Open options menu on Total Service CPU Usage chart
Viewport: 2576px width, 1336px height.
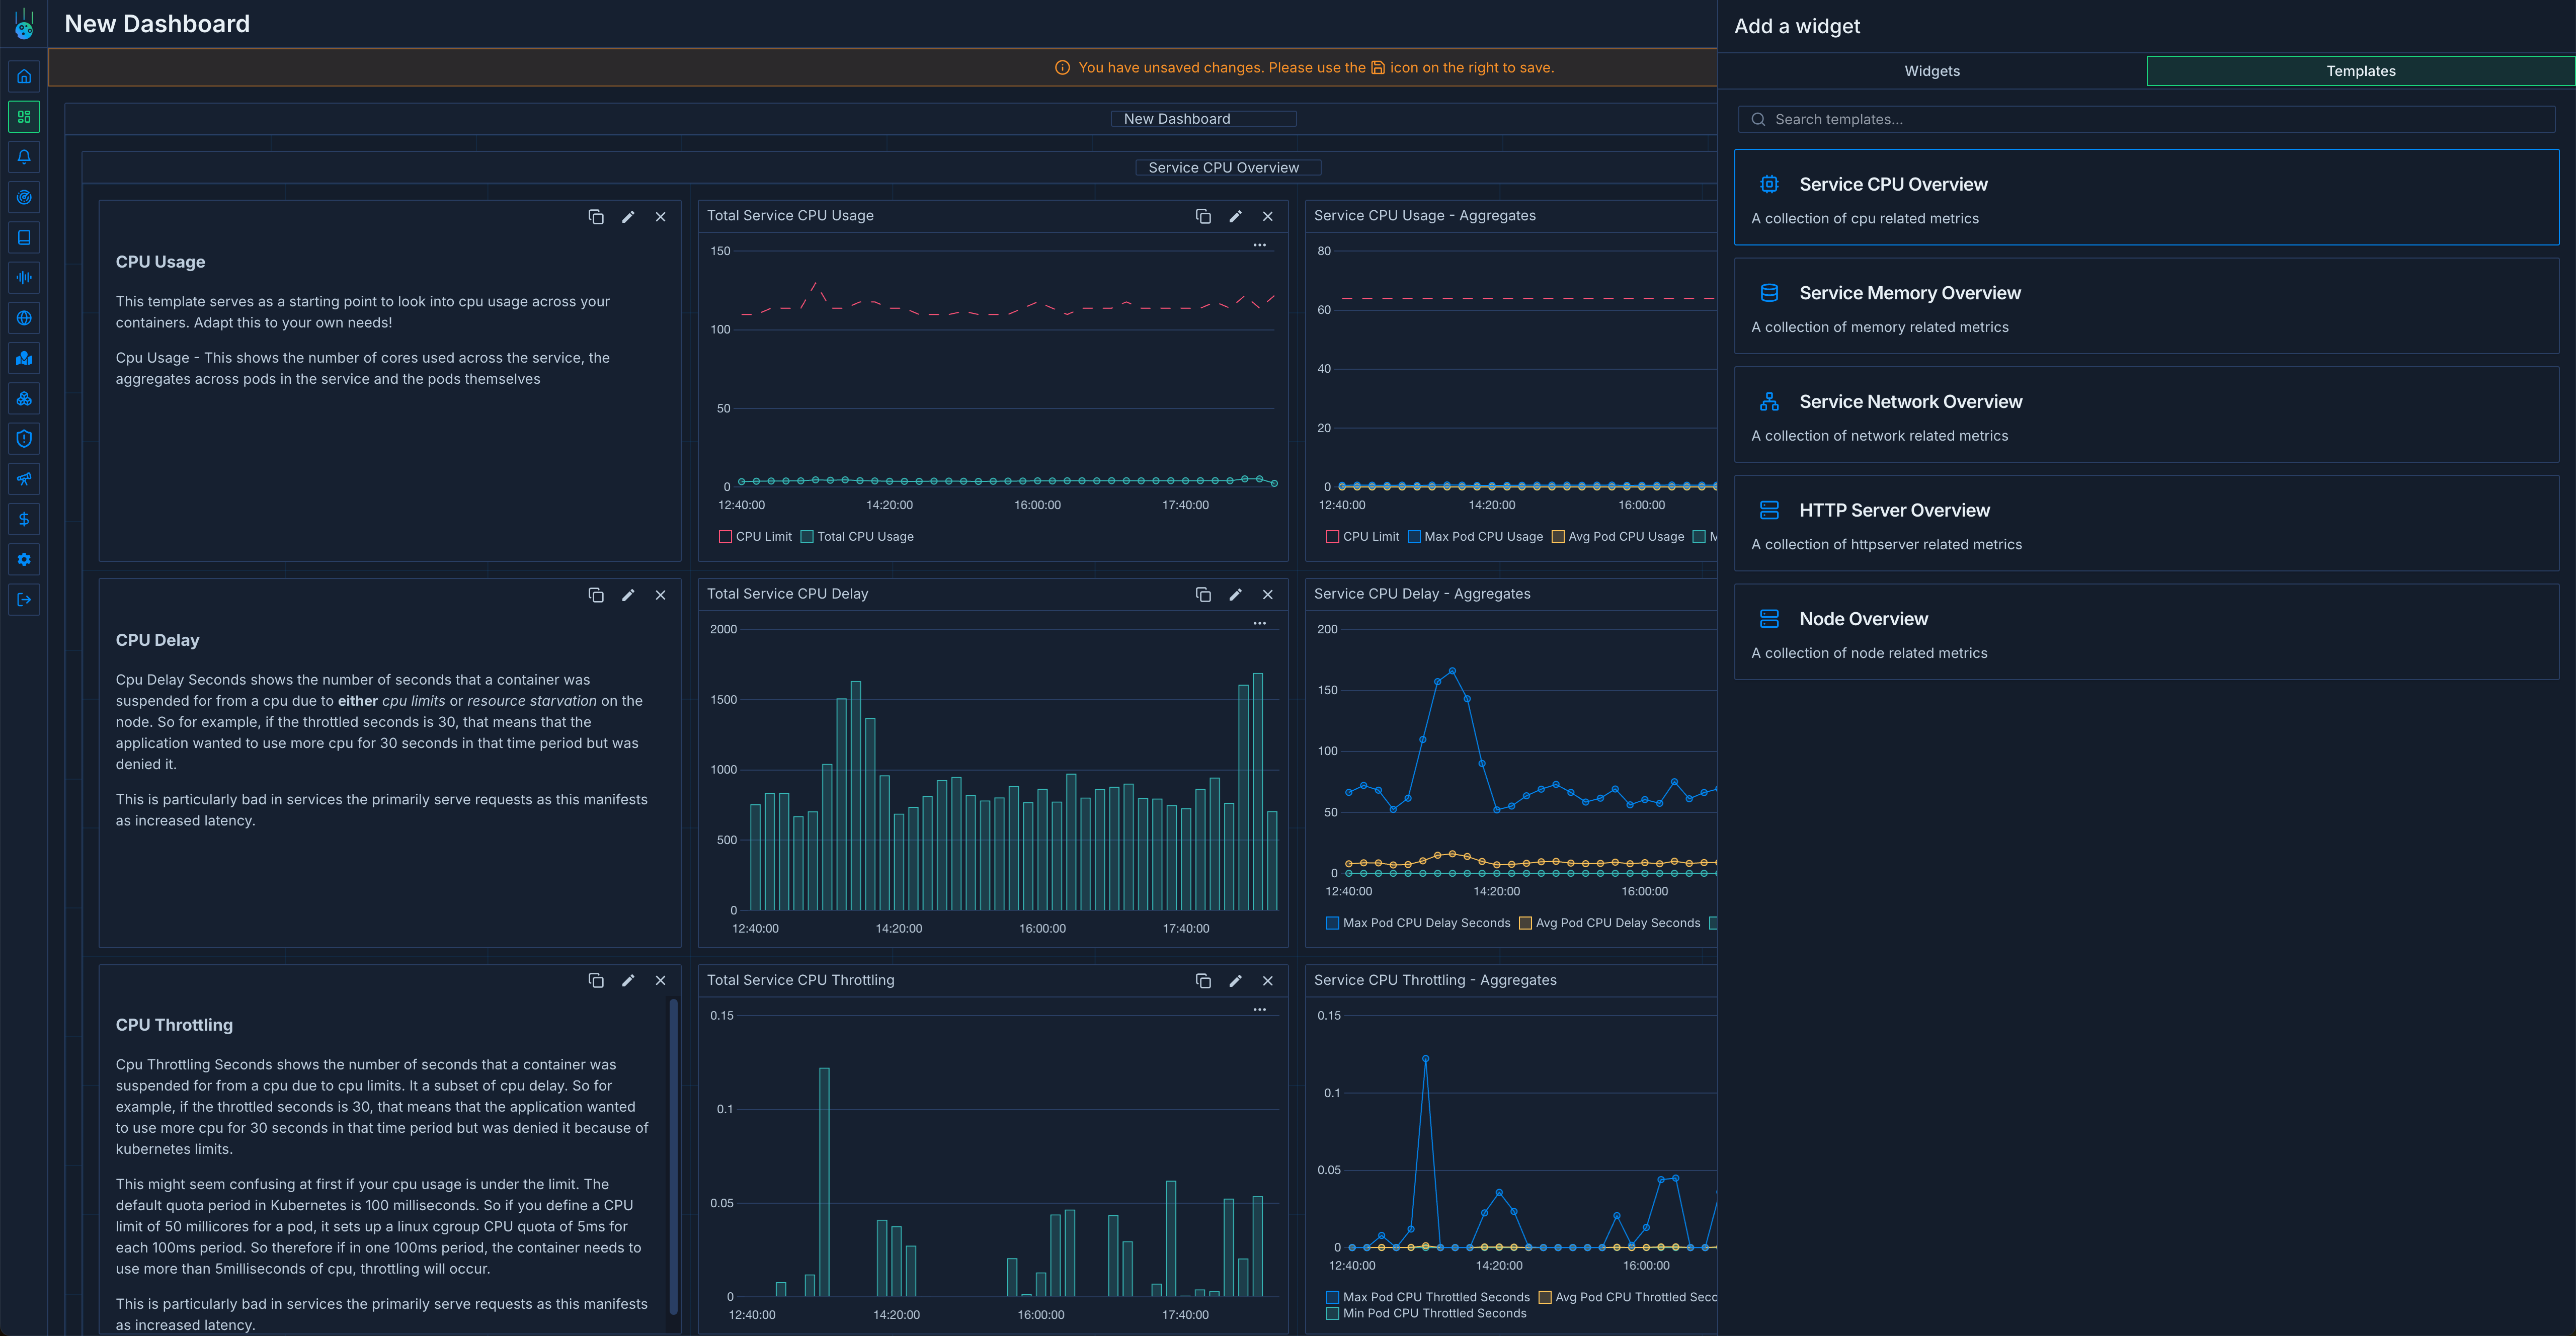tap(1259, 245)
